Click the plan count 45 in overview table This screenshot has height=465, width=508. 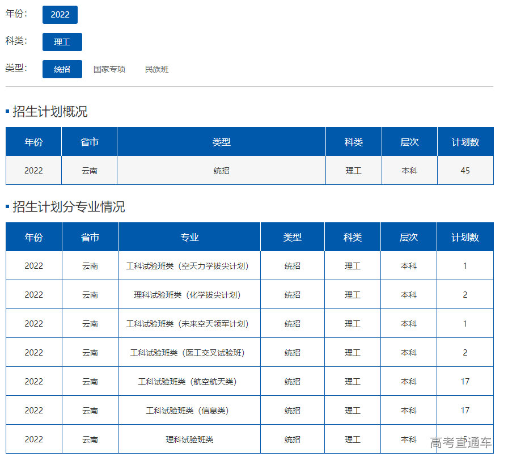[465, 170]
